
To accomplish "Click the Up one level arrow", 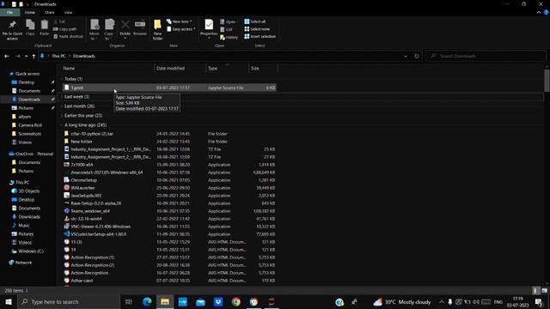I will [x=34, y=56].
